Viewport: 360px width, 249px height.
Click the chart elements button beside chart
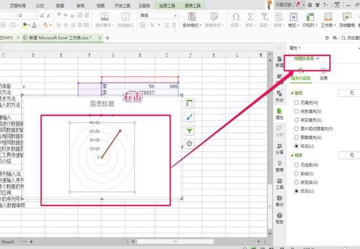tap(189, 103)
